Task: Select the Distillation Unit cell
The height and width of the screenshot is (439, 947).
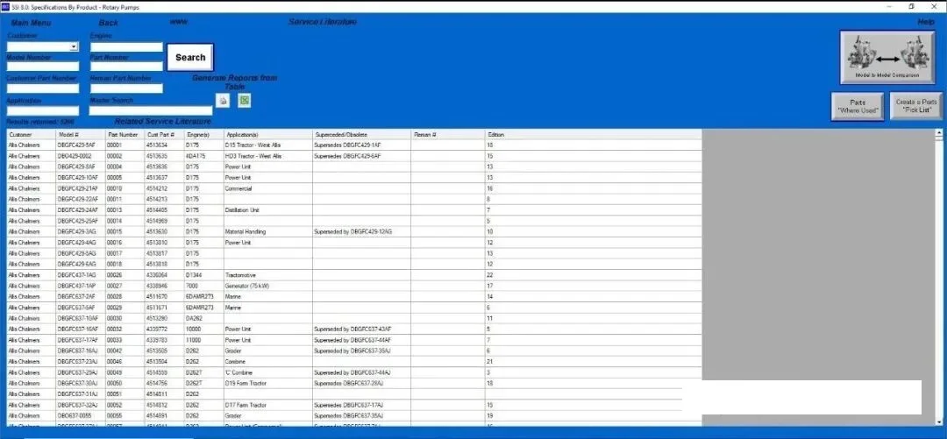Action: pyautogui.click(x=267, y=210)
